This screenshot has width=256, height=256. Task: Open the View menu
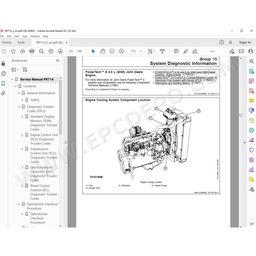[17, 36]
